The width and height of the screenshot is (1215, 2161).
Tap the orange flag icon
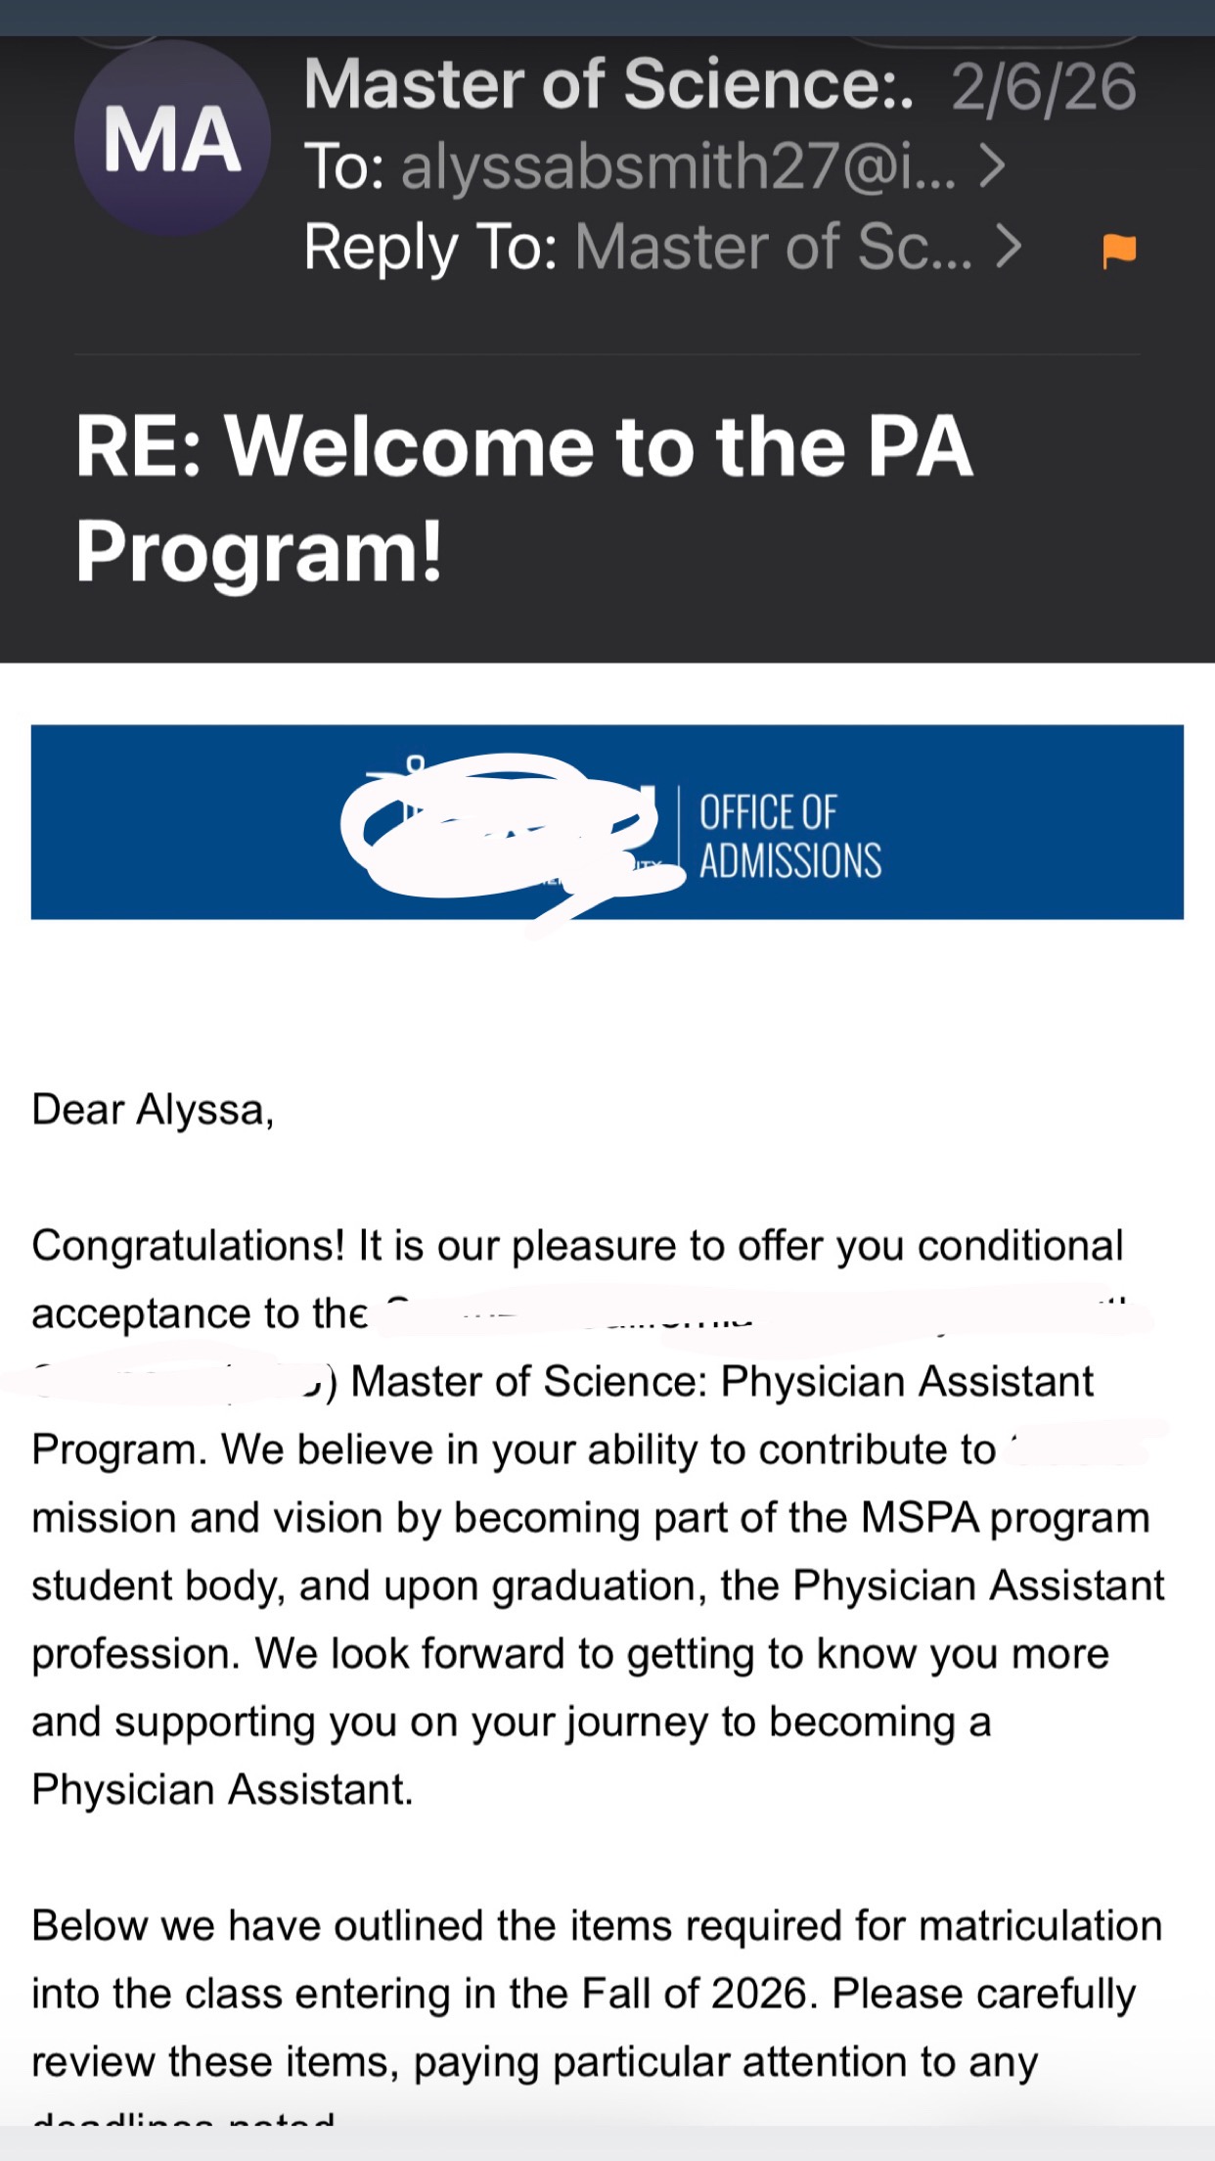(1119, 251)
